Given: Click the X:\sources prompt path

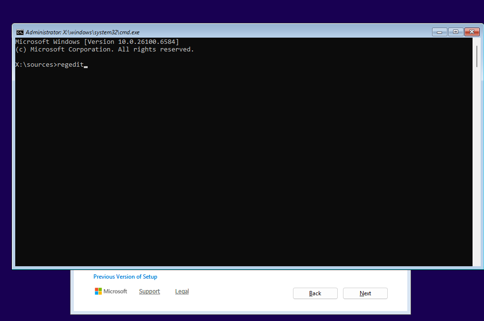Looking at the screenshot, I should tap(34, 65).
